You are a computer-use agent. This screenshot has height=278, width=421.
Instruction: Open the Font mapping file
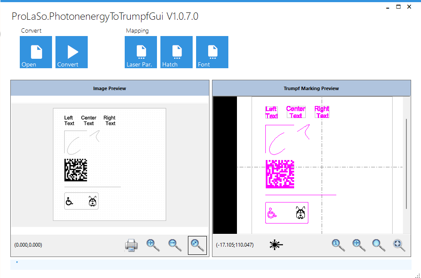pyautogui.click(x=212, y=52)
